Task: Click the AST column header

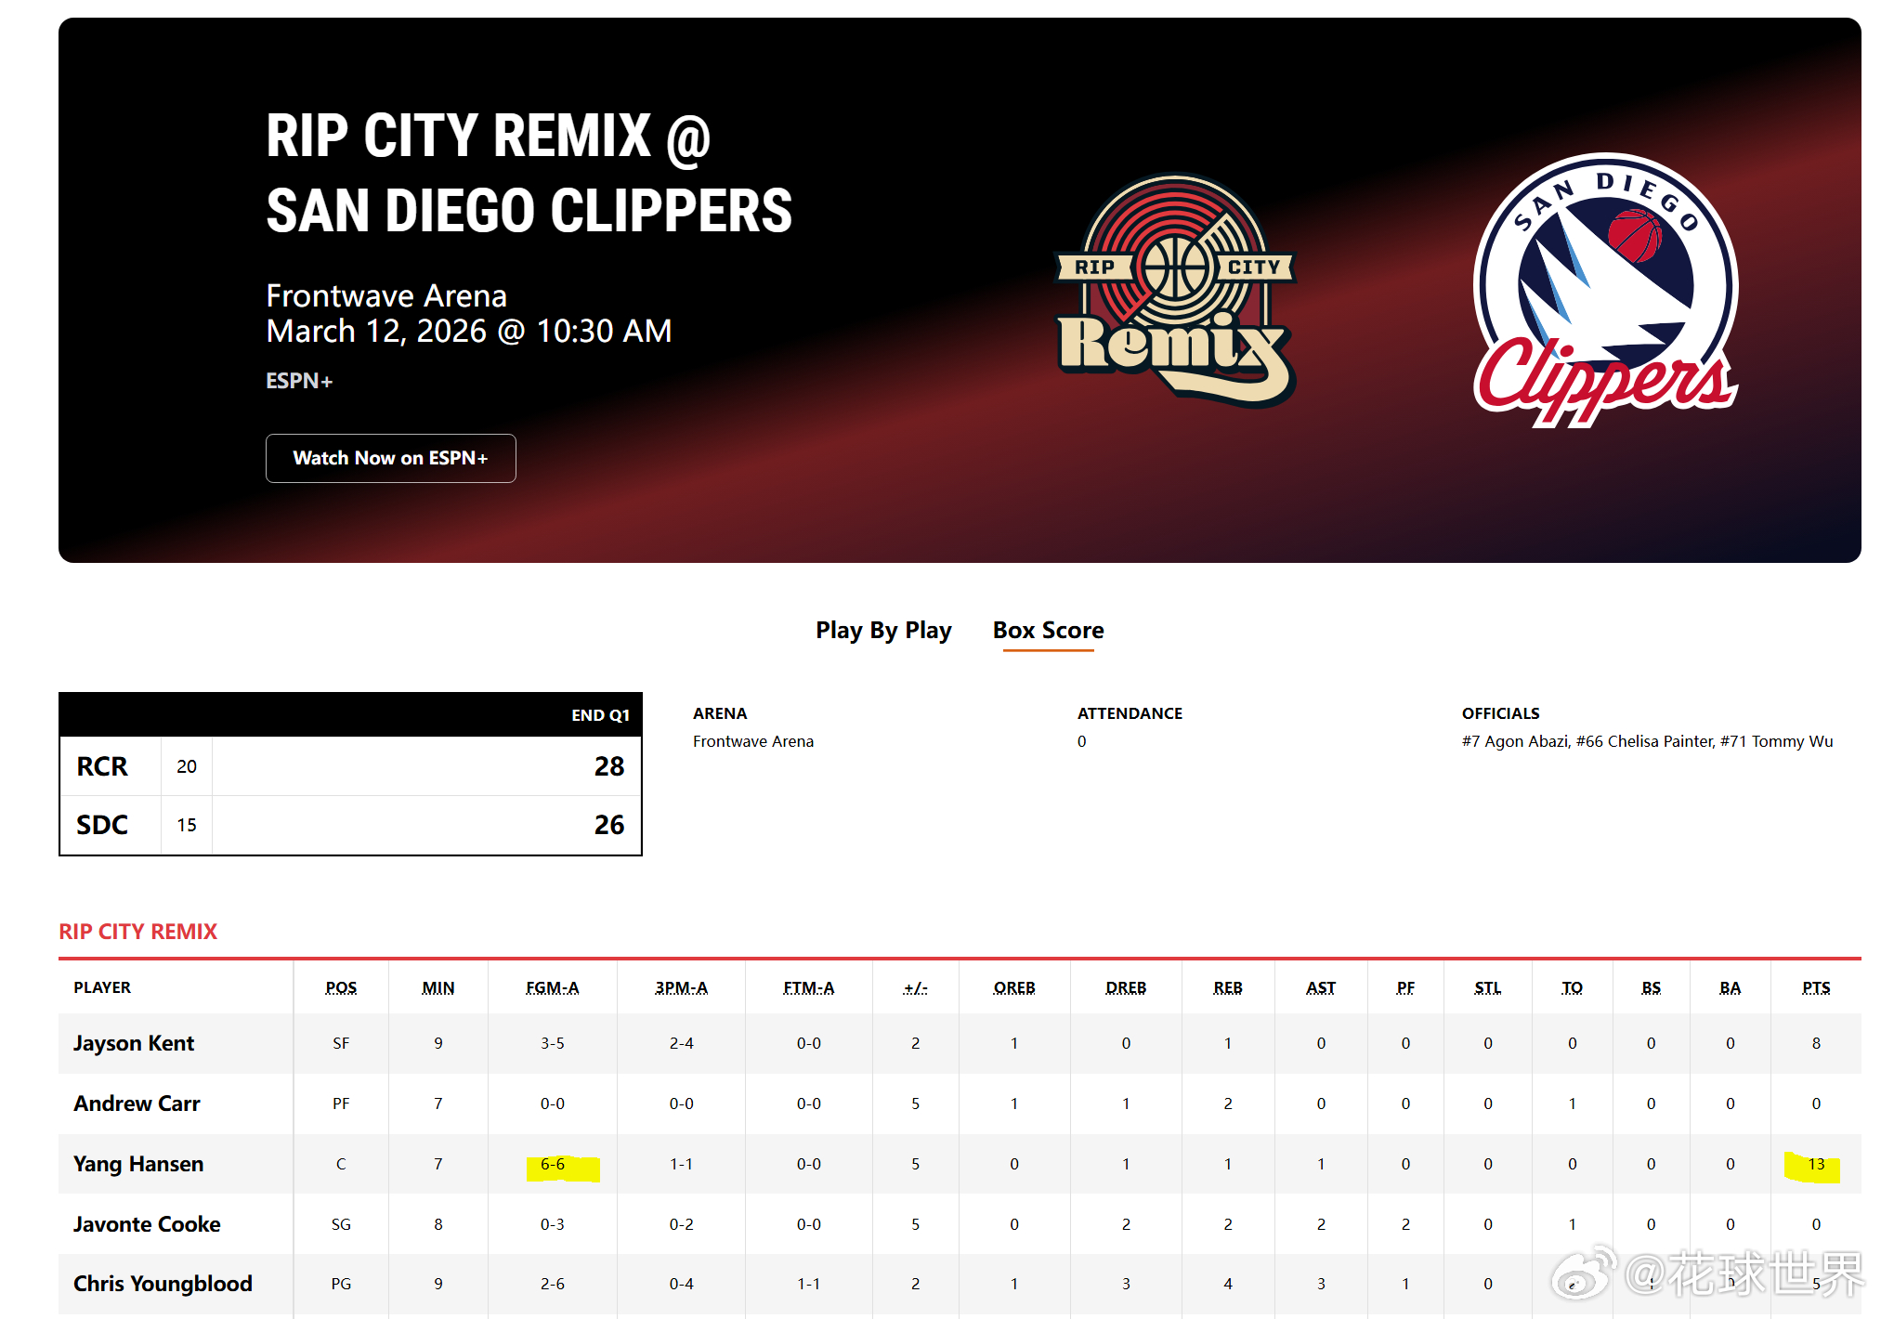Action: pos(1320,987)
